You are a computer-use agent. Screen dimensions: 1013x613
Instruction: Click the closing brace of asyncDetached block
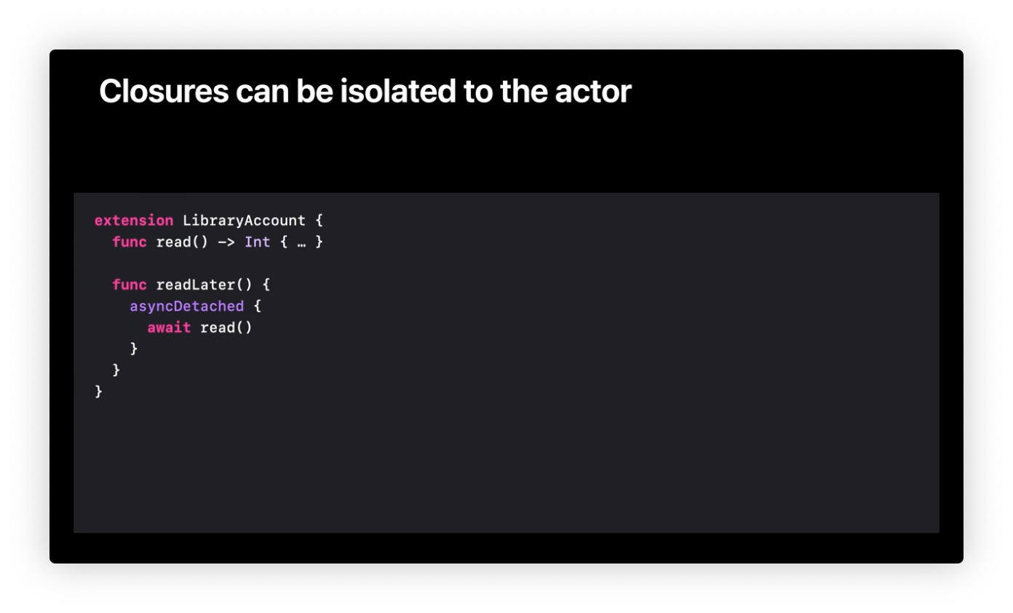coord(134,349)
